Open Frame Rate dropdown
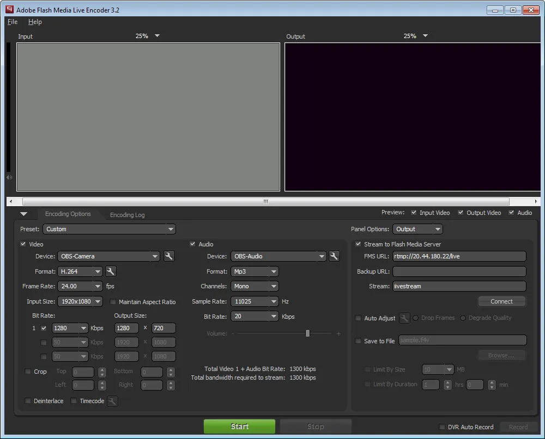This screenshot has width=545, height=439. pos(80,286)
